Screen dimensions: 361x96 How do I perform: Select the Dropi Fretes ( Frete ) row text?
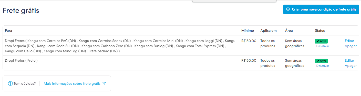point(21,61)
